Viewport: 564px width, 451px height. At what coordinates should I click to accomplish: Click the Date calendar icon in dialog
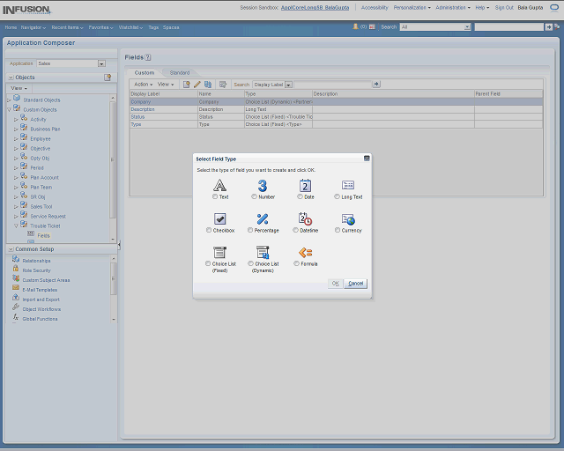pyautogui.click(x=305, y=185)
